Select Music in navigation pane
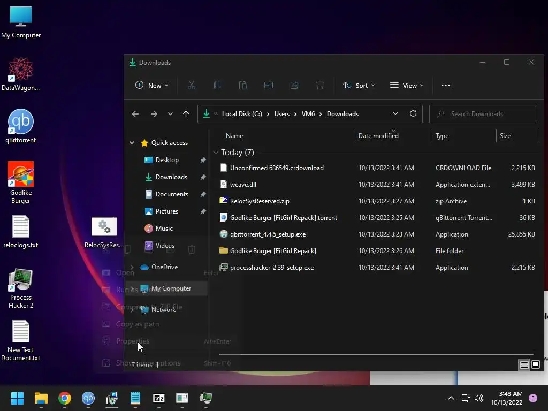This screenshot has width=548, height=411. point(164,228)
